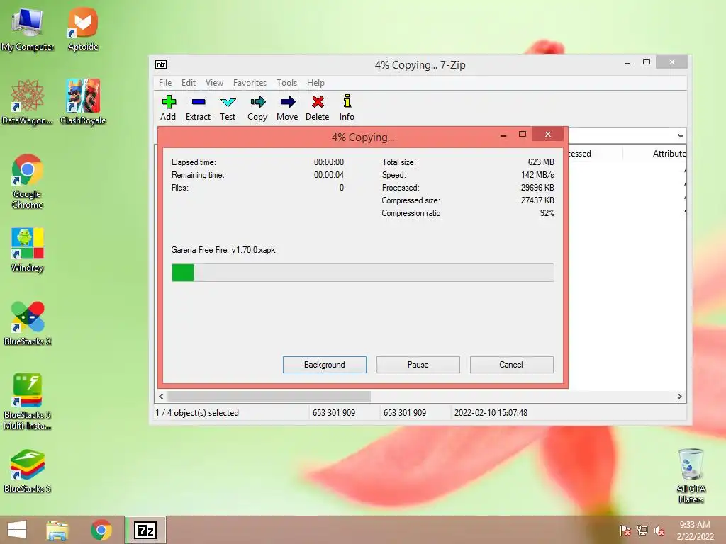Click the 7z logo in 7-Zip title bar
The height and width of the screenshot is (544, 726).
161,64
